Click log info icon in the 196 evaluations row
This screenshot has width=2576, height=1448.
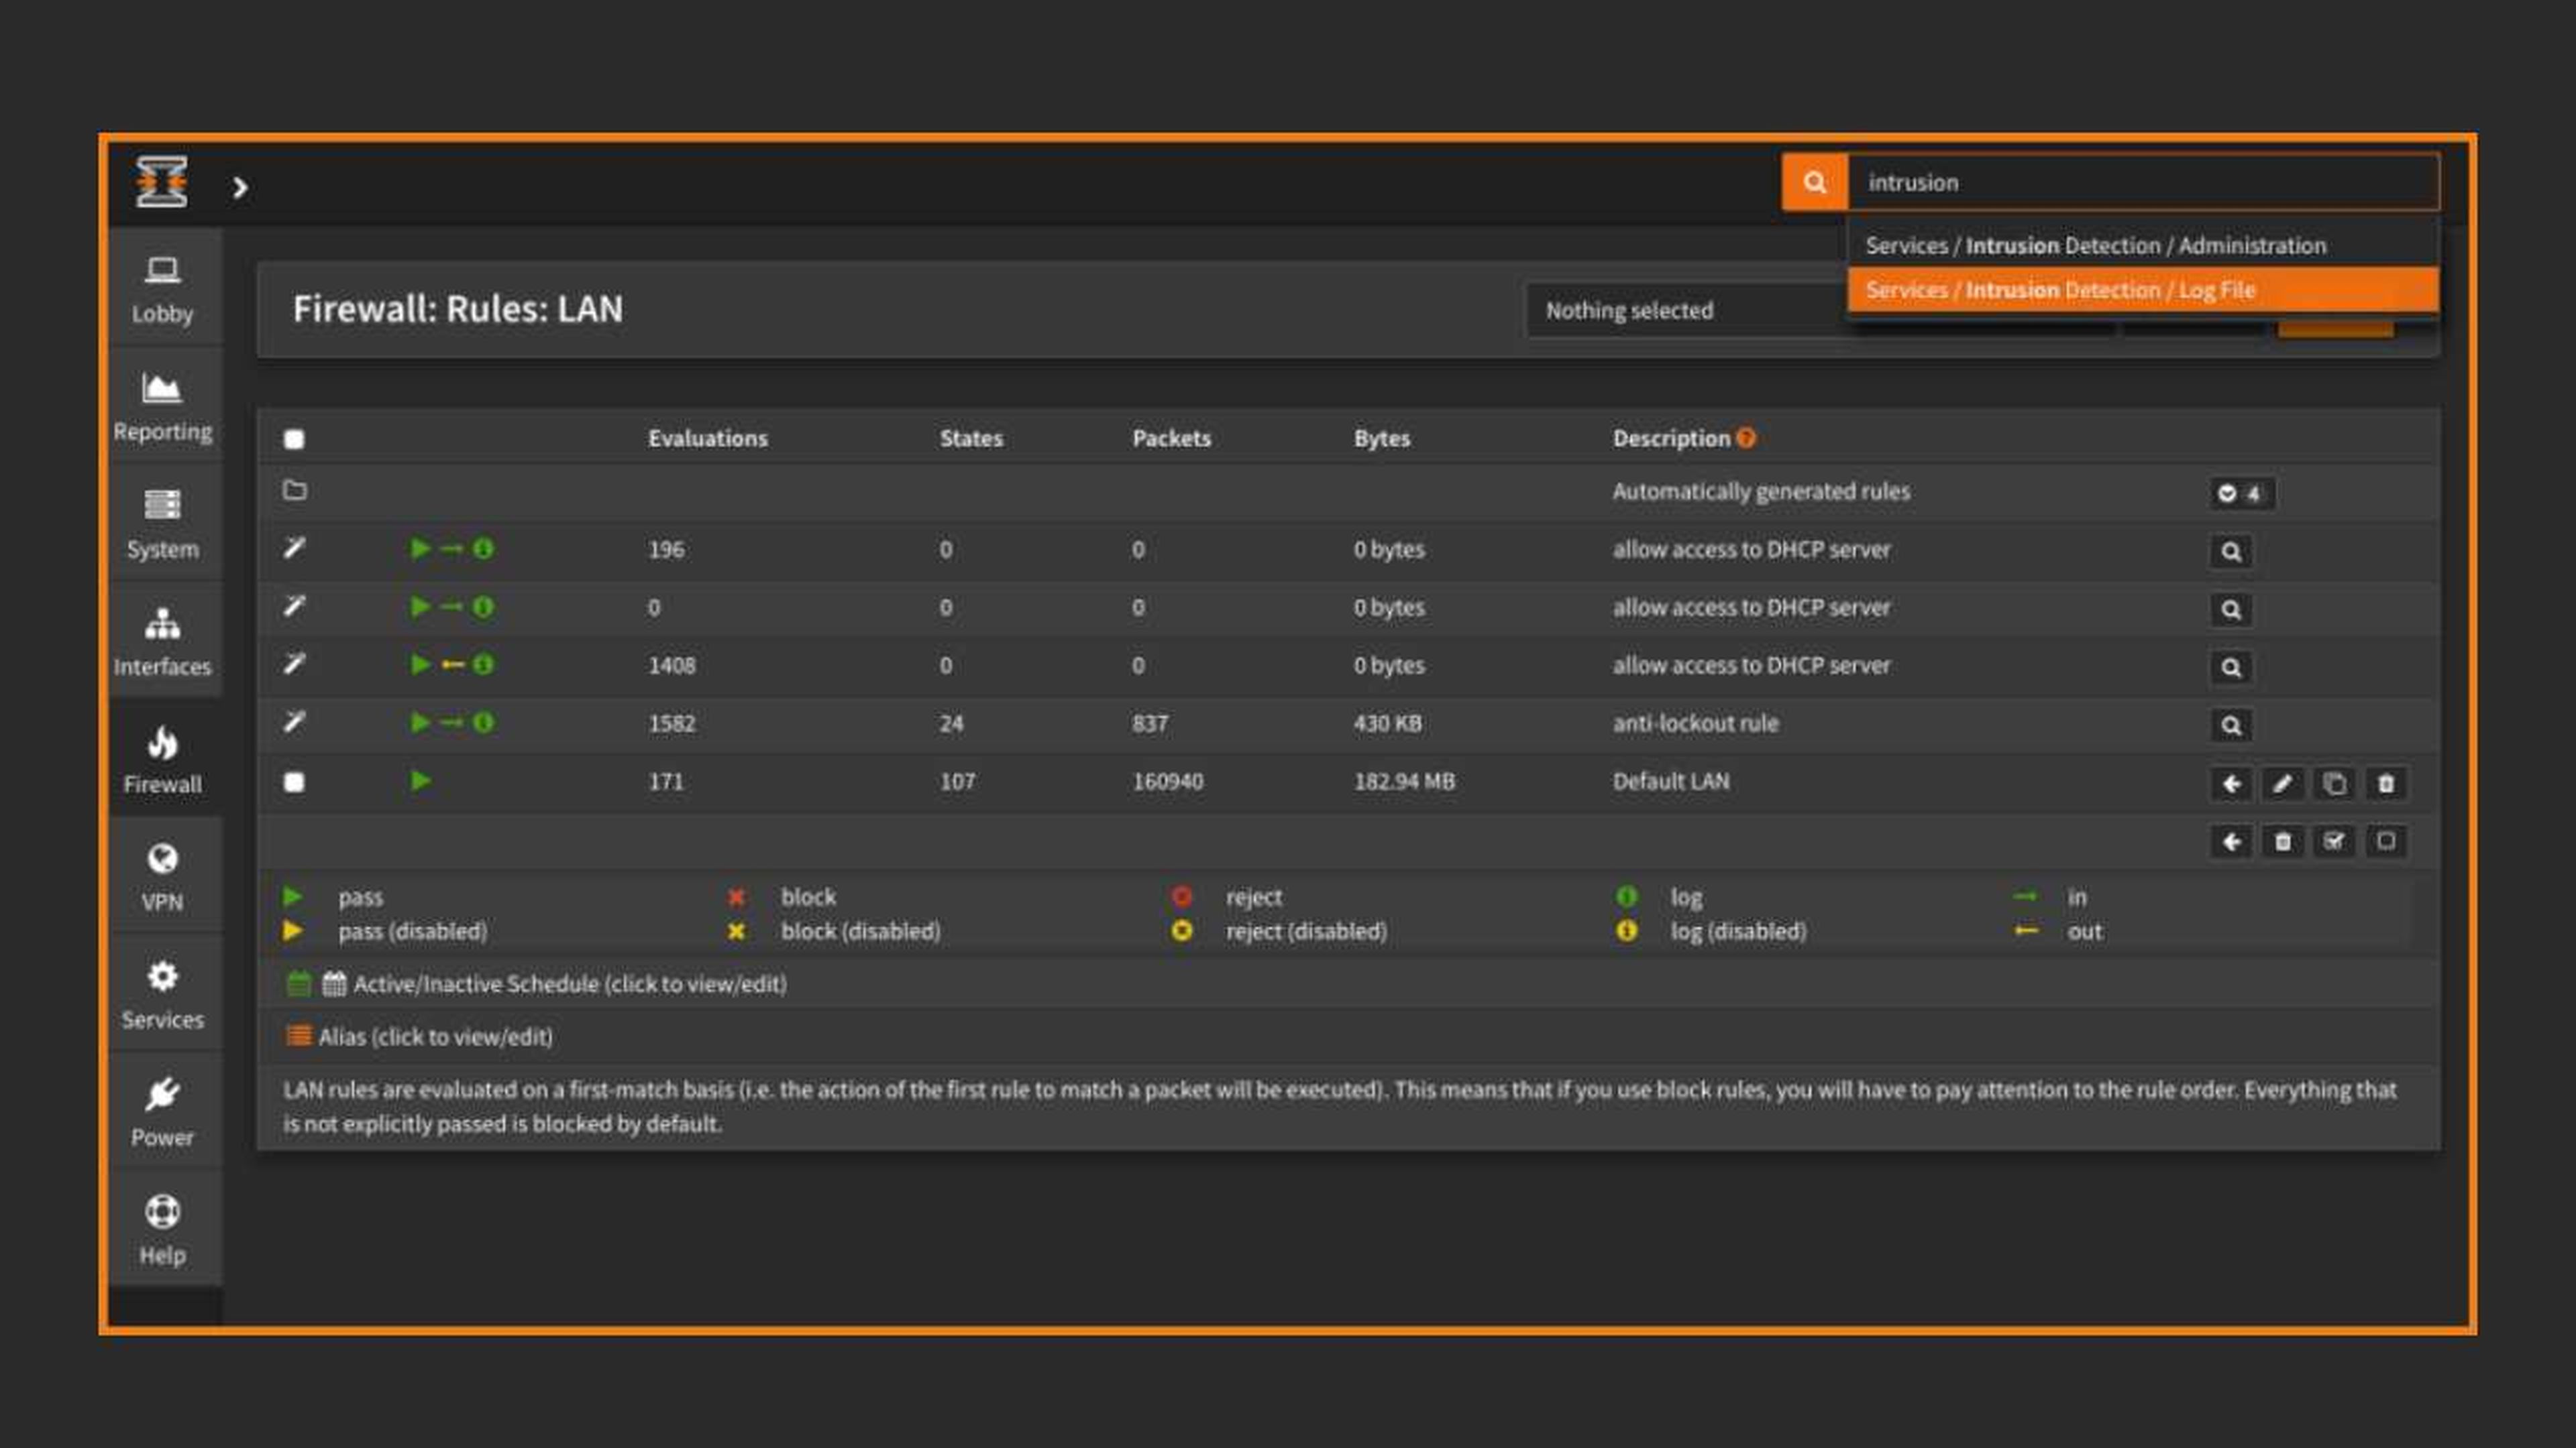pos(483,548)
